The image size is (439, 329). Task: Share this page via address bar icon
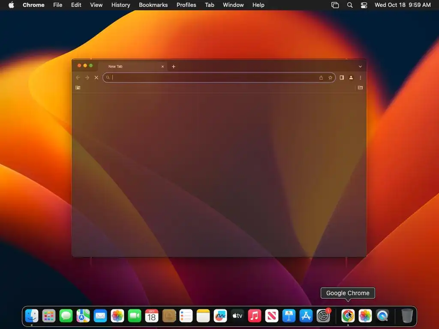pyautogui.click(x=321, y=78)
